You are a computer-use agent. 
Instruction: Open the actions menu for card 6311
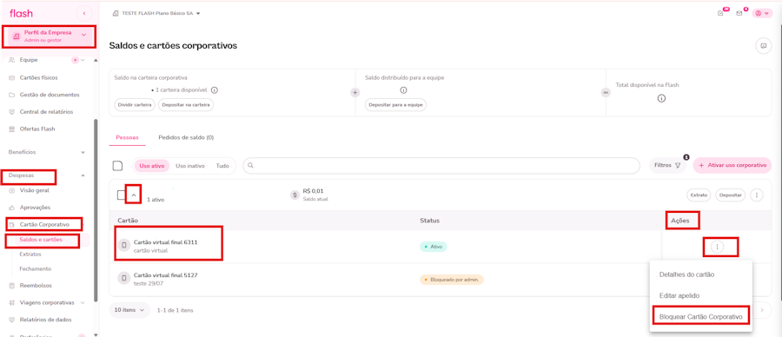718,247
